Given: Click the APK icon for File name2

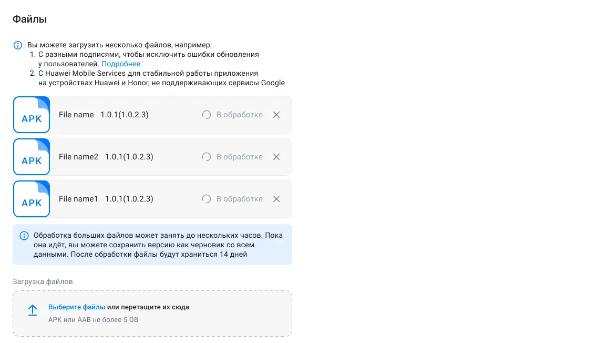Looking at the screenshot, I should click(x=32, y=156).
